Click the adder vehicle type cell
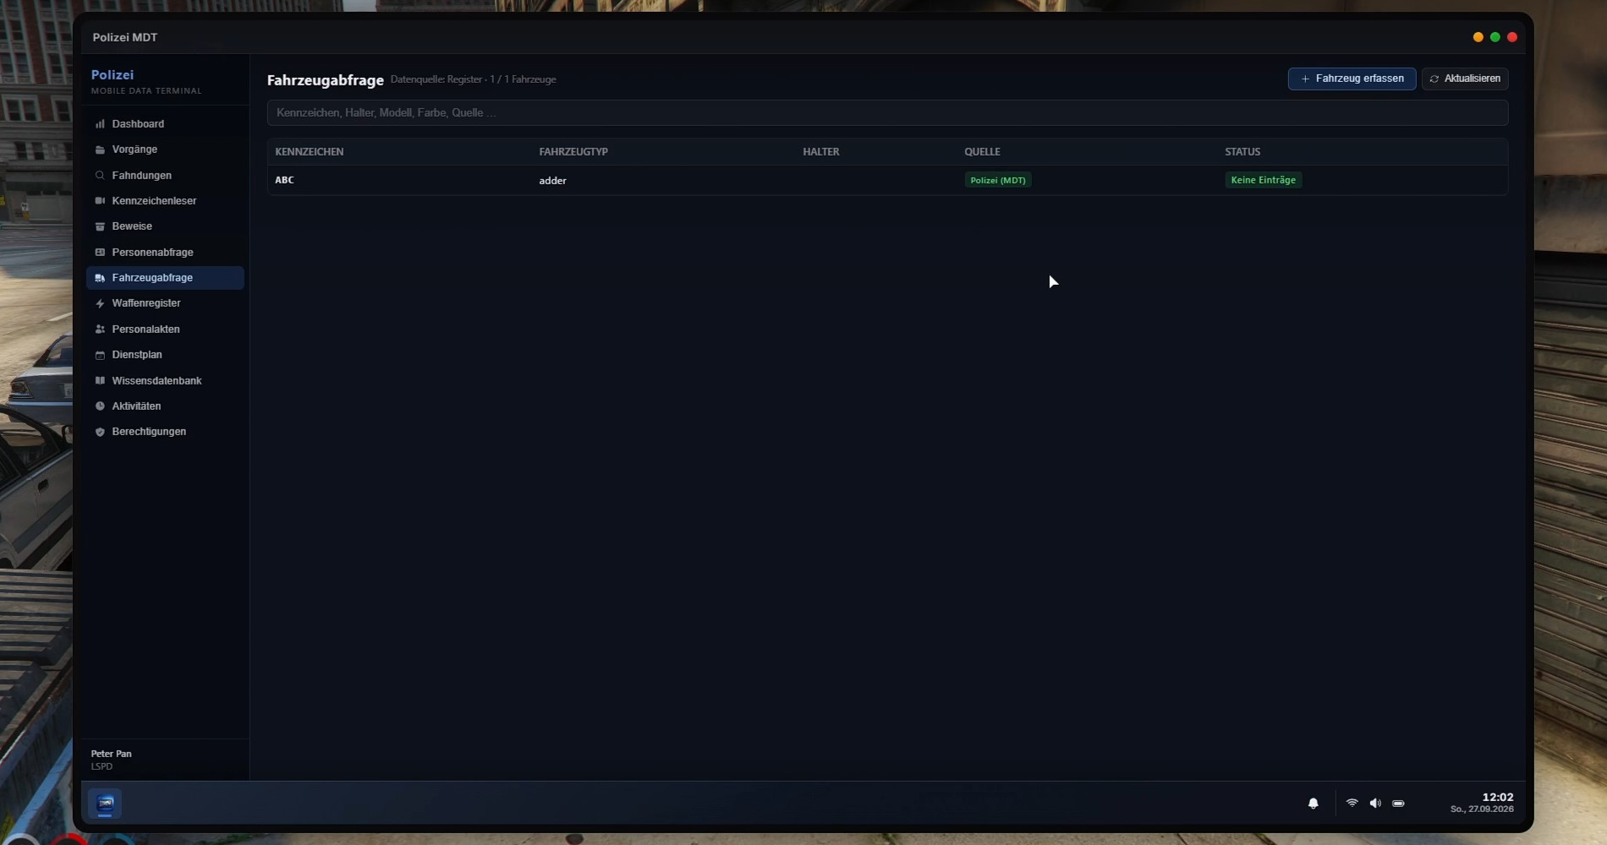 click(552, 180)
